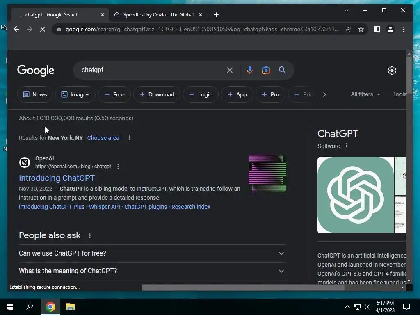Open a new tab with the plus button
This screenshot has width=420, height=315.
point(216,15)
